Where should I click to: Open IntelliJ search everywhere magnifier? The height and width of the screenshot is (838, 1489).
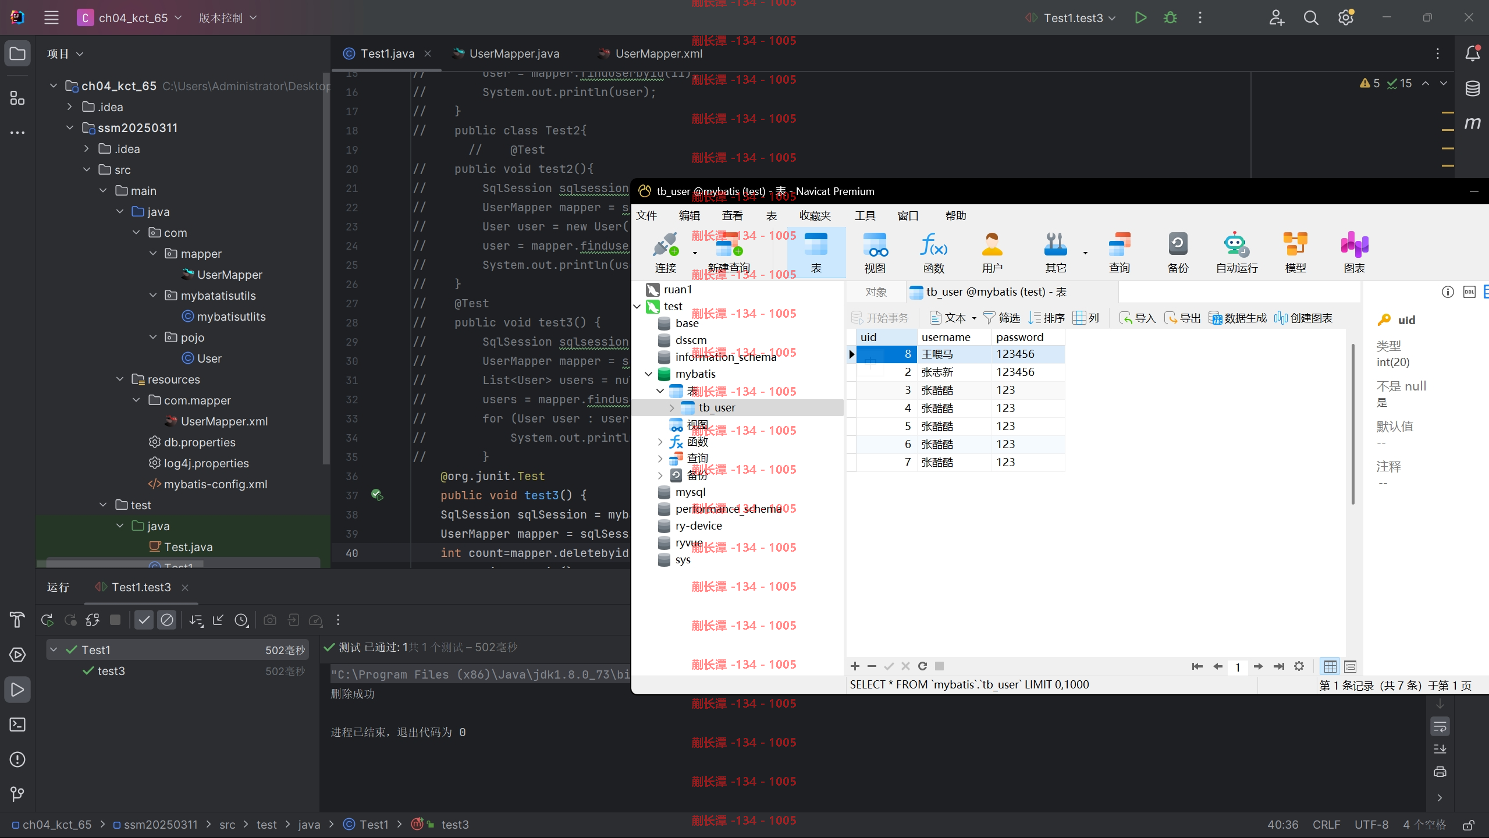(1311, 18)
